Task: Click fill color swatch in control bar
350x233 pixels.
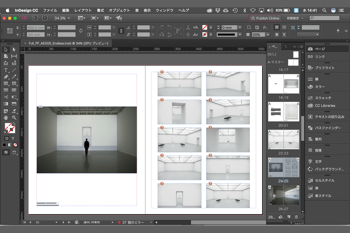Action: (x=205, y=27)
